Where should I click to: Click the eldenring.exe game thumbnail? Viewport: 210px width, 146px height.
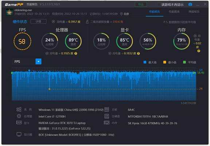click(x=9, y=12)
